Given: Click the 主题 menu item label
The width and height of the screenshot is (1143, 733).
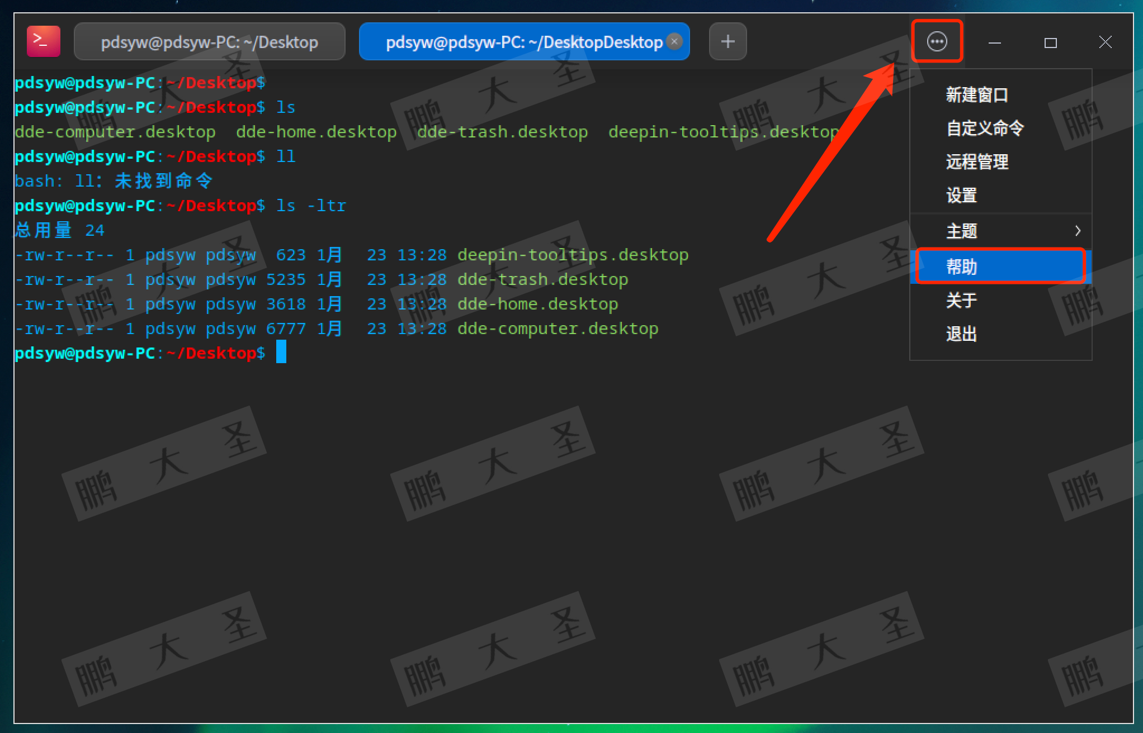Looking at the screenshot, I should tap(961, 231).
